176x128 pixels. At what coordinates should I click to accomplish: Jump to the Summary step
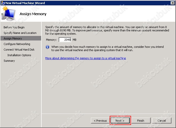click(9, 61)
